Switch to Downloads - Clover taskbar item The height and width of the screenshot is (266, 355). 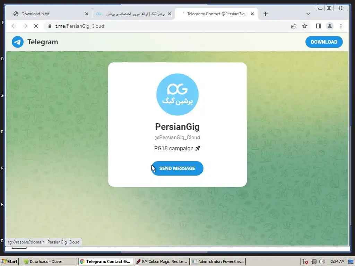tap(49, 261)
